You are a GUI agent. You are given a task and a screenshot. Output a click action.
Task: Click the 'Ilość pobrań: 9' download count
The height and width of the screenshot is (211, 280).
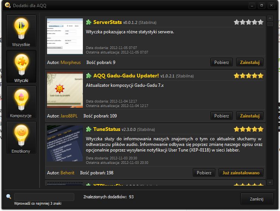(101, 62)
